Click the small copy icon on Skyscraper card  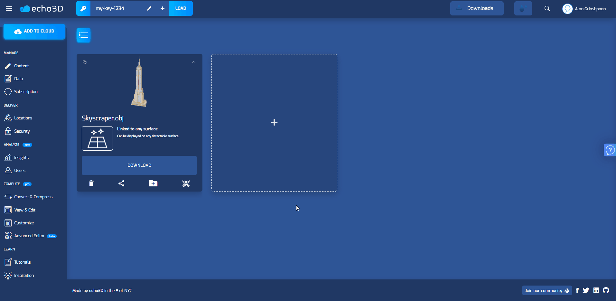click(85, 62)
